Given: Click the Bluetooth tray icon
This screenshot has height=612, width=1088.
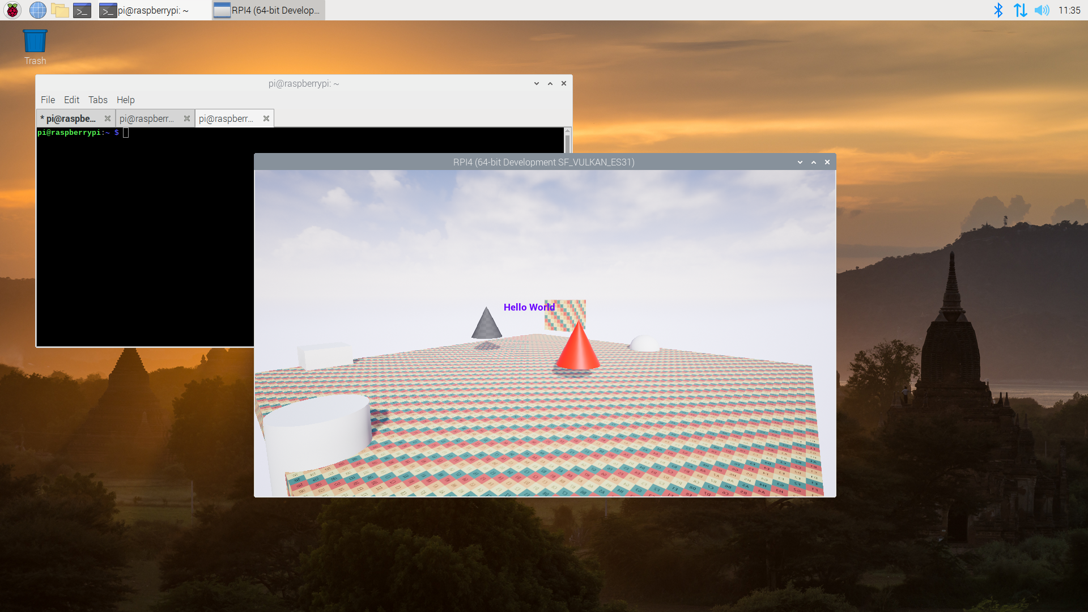Looking at the screenshot, I should click(998, 10).
